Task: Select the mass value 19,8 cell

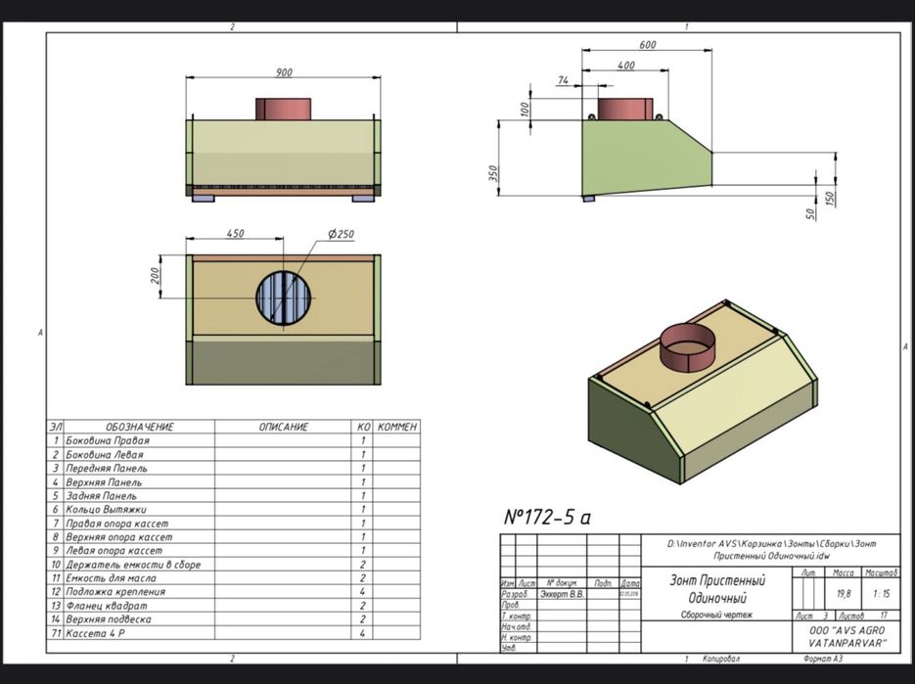Action: [844, 594]
